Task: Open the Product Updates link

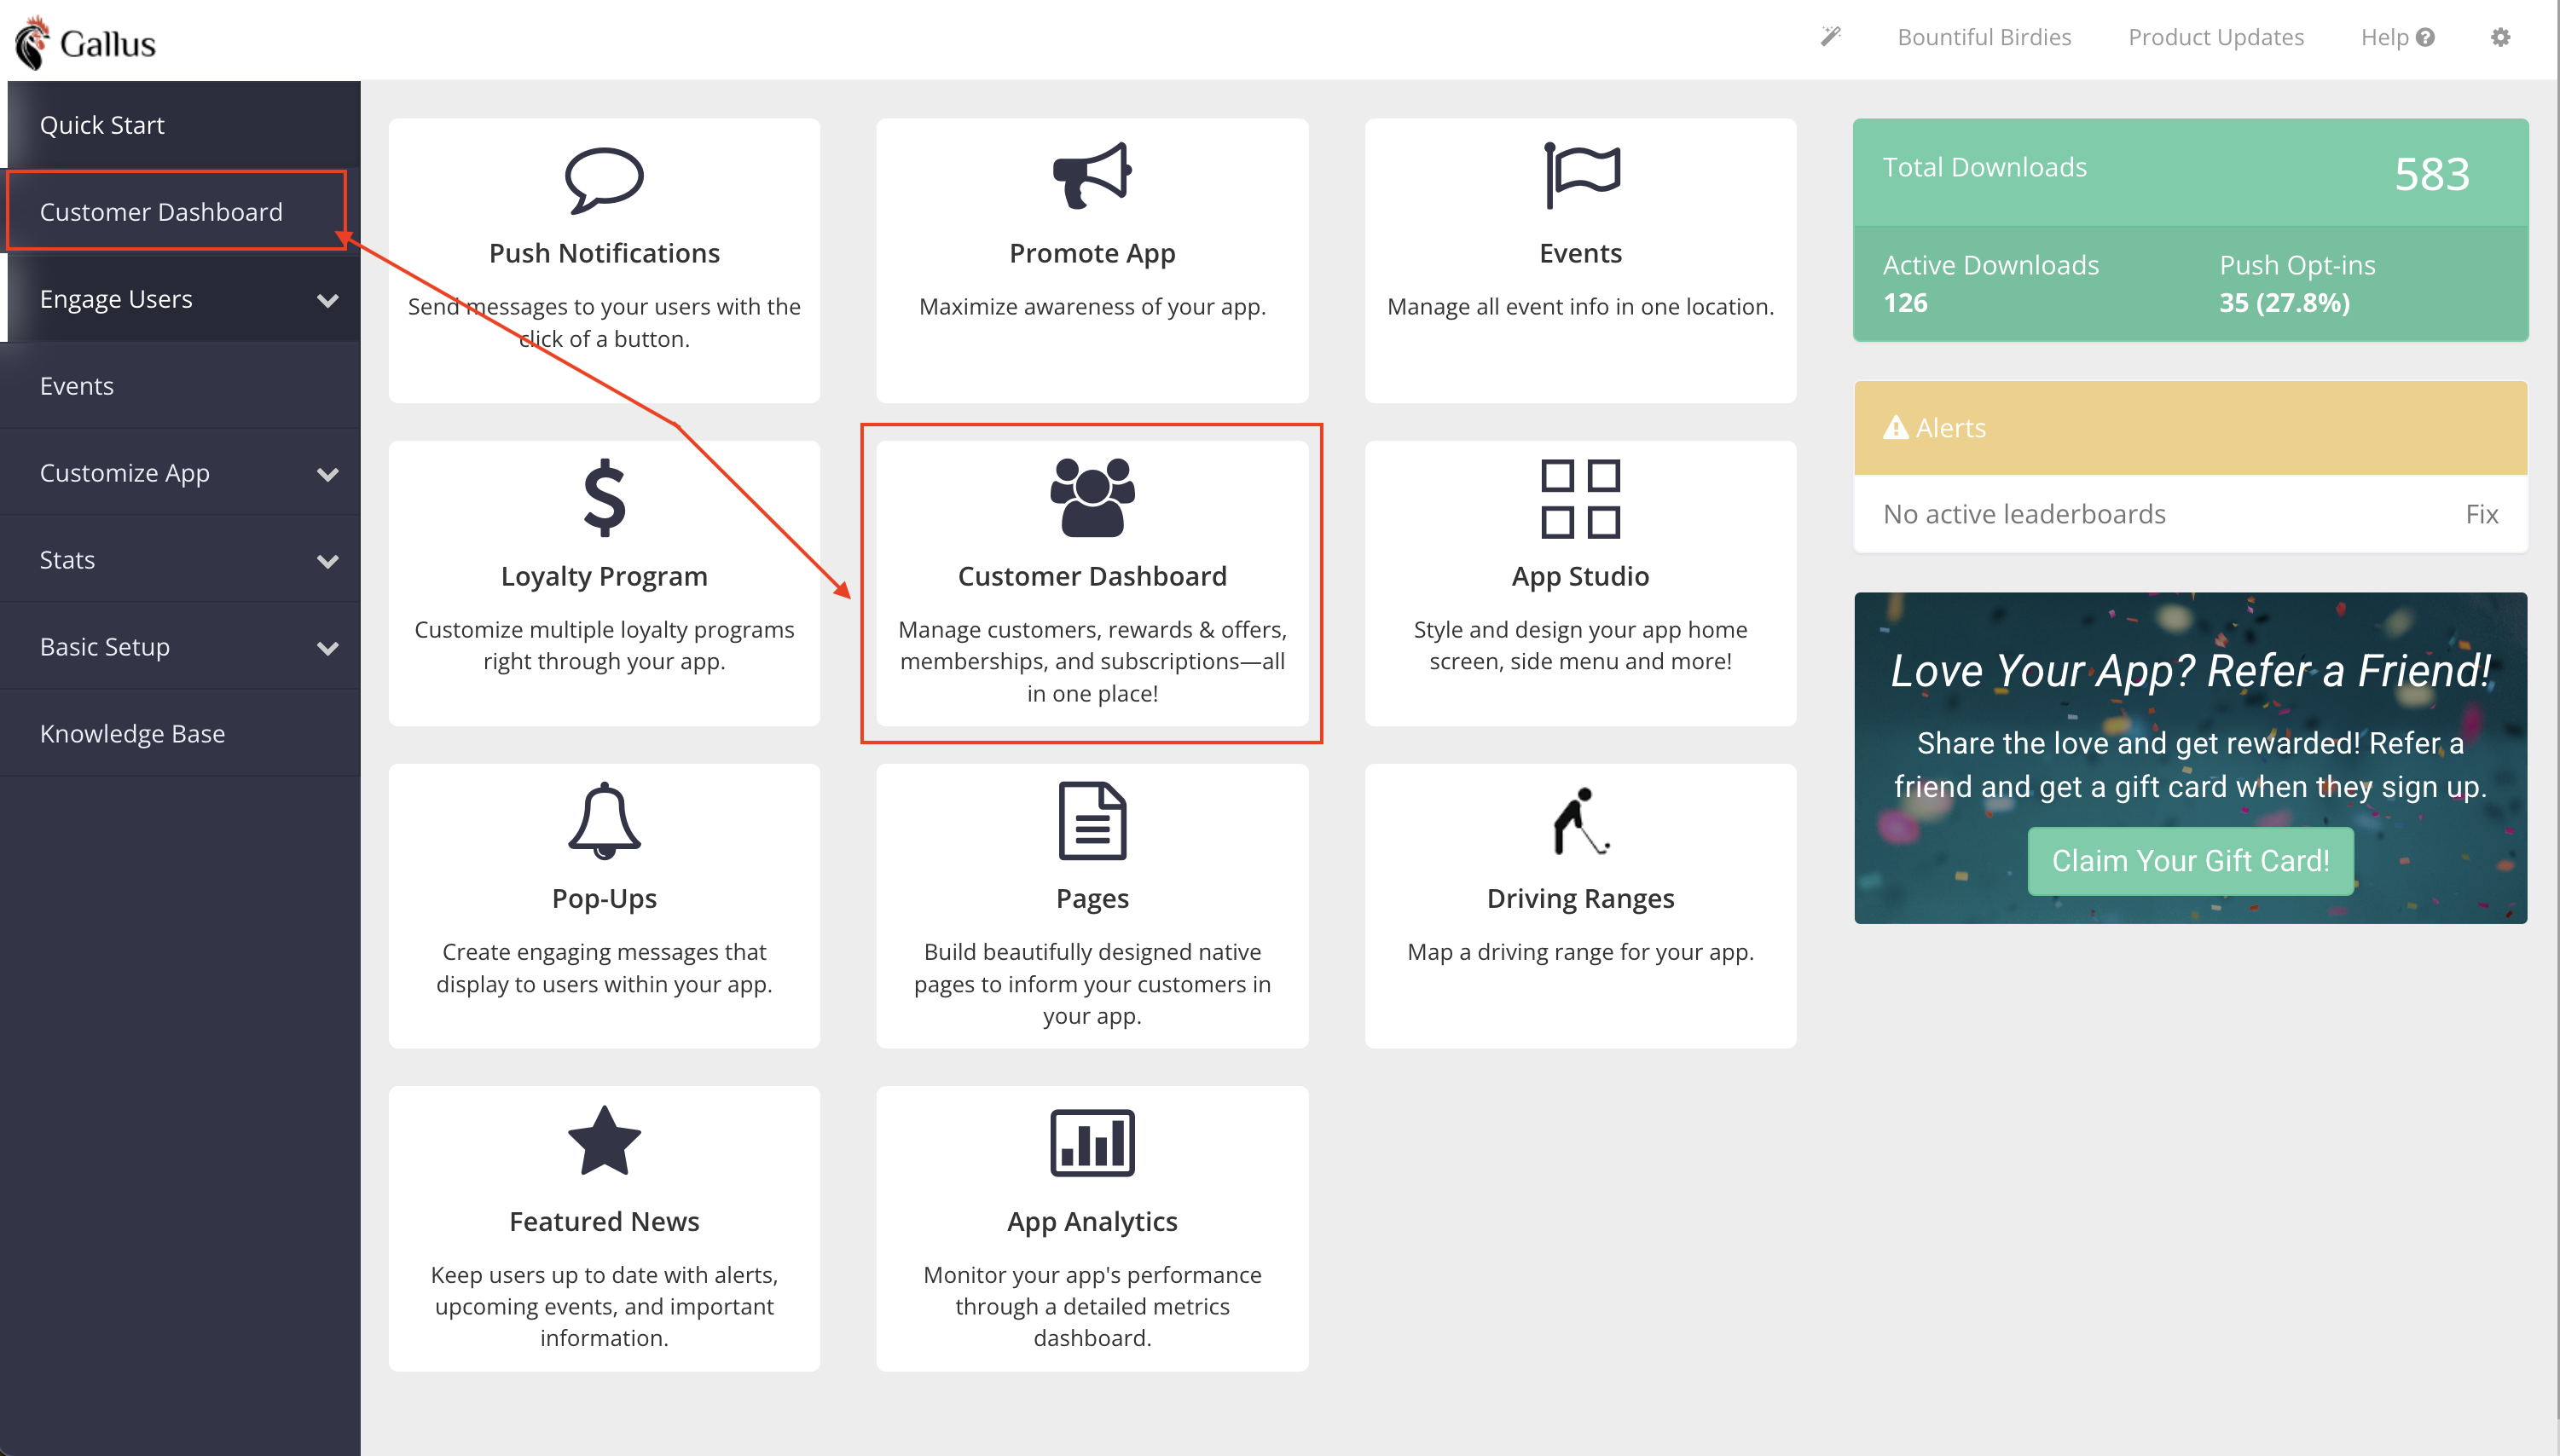Action: coord(2215,37)
